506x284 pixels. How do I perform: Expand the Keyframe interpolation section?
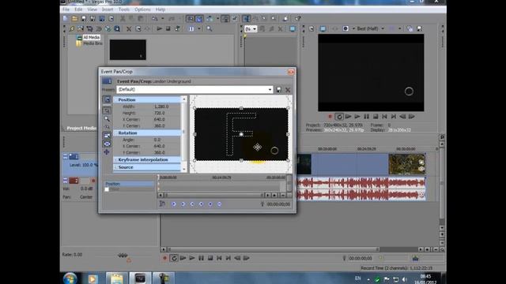click(115, 159)
